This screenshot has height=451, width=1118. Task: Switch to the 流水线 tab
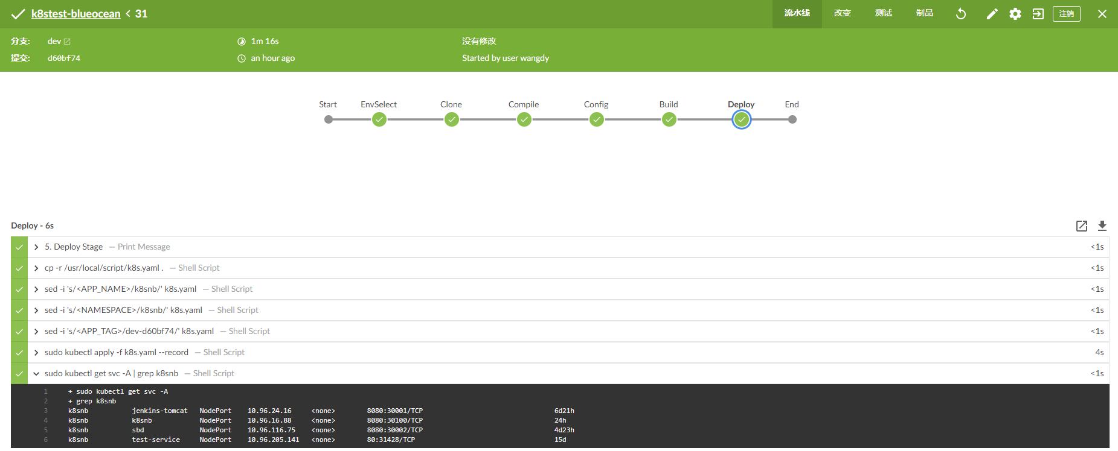[x=797, y=13]
